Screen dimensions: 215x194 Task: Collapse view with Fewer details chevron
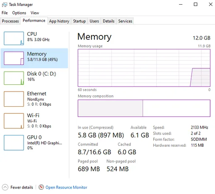(5, 187)
